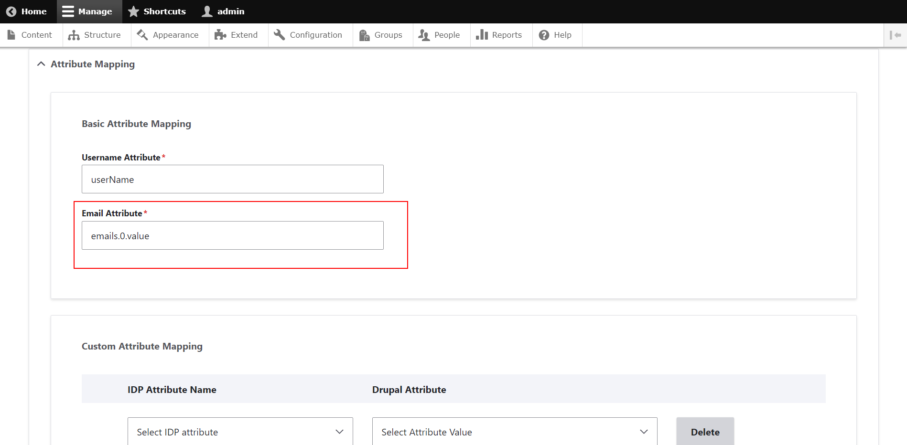Click the Email Attribute input field

coord(232,236)
